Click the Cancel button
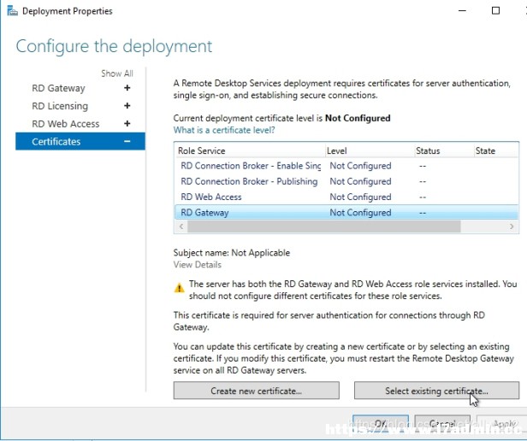This screenshot has width=527, height=441. (x=442, y=424)
